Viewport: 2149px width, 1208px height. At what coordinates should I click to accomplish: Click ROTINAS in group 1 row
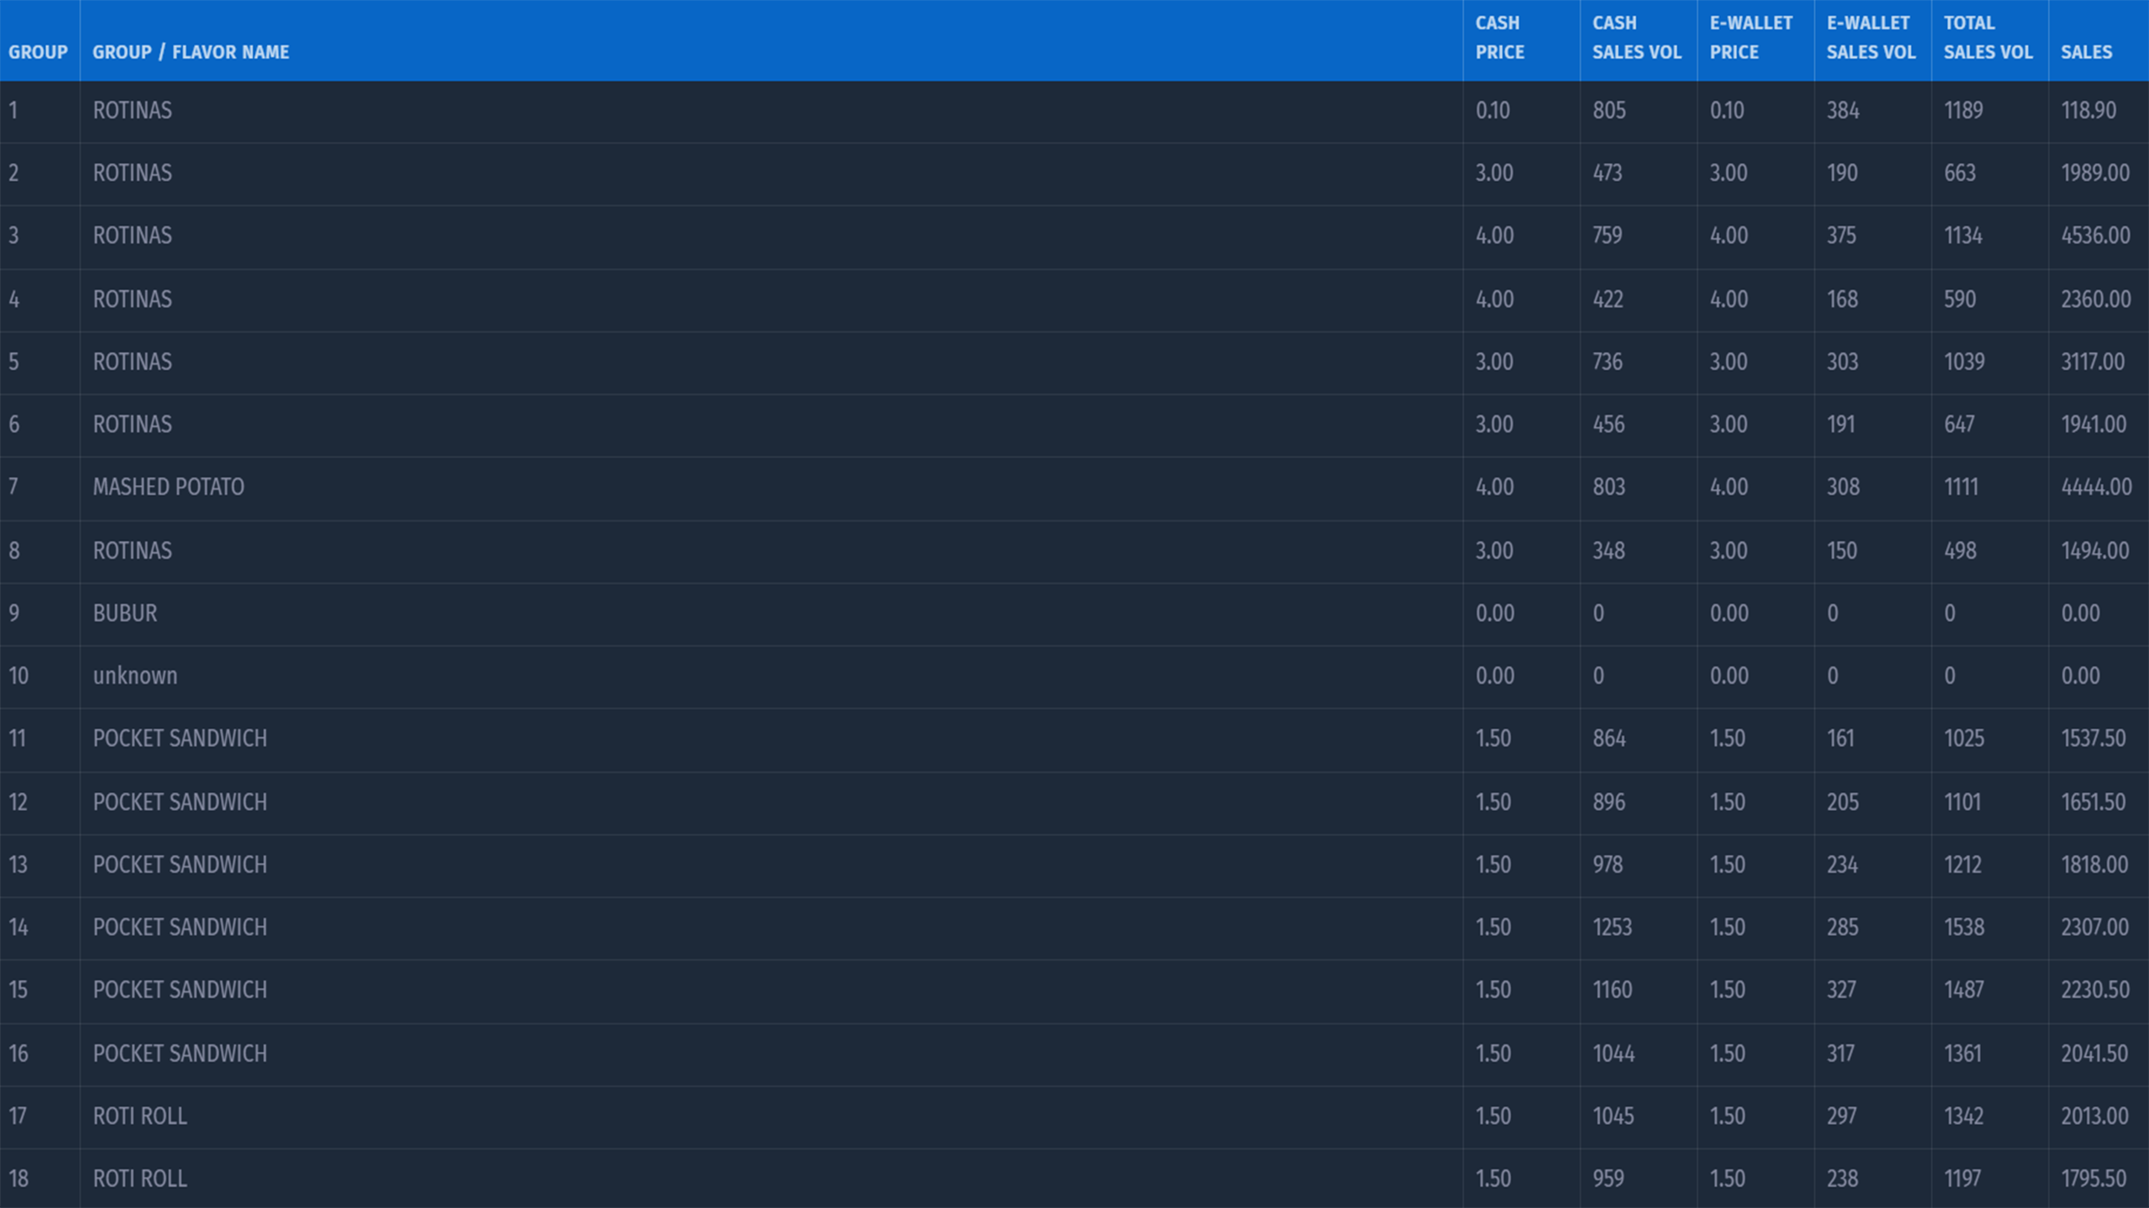click(x=133, y=111)
